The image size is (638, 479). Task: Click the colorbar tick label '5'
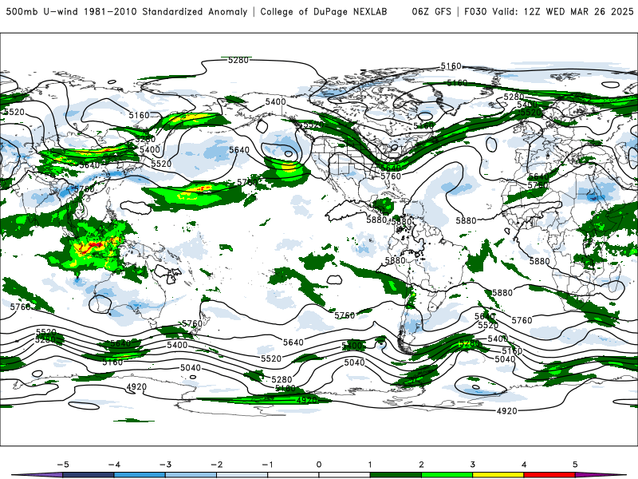point(575,465)
